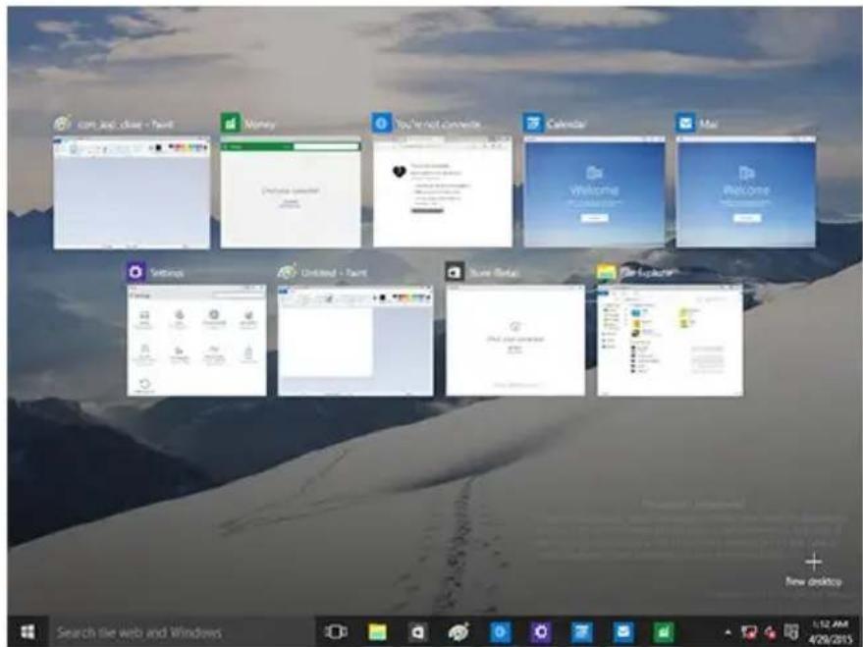This screenshot has width=863, height=647.
Task: Select the Settings window thumbnail
Action: click(196, 341)
